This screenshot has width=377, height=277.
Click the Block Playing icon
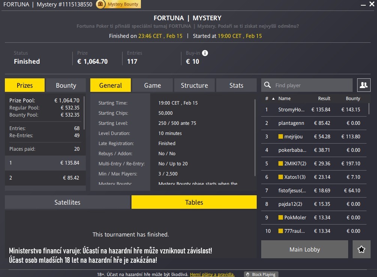[248, 274]
